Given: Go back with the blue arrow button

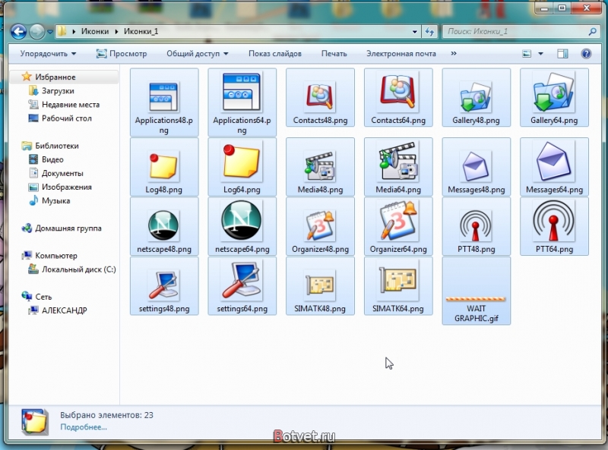Looking at the screenshot, I should coord(18,31).
